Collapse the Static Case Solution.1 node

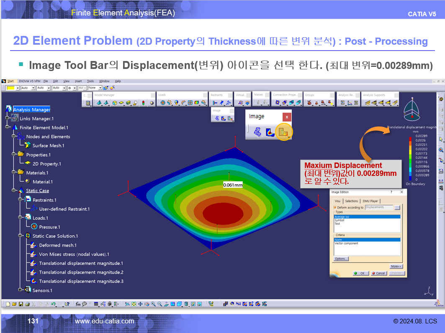coord(21,236)
